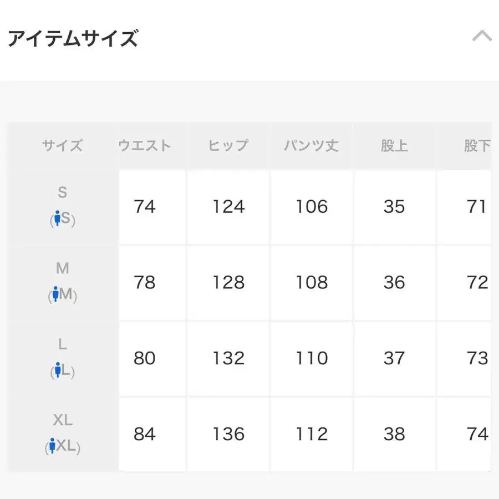The width and height of the screenshot is (499, 499).
Task: Select the M size row label
Action: (62, 268)
